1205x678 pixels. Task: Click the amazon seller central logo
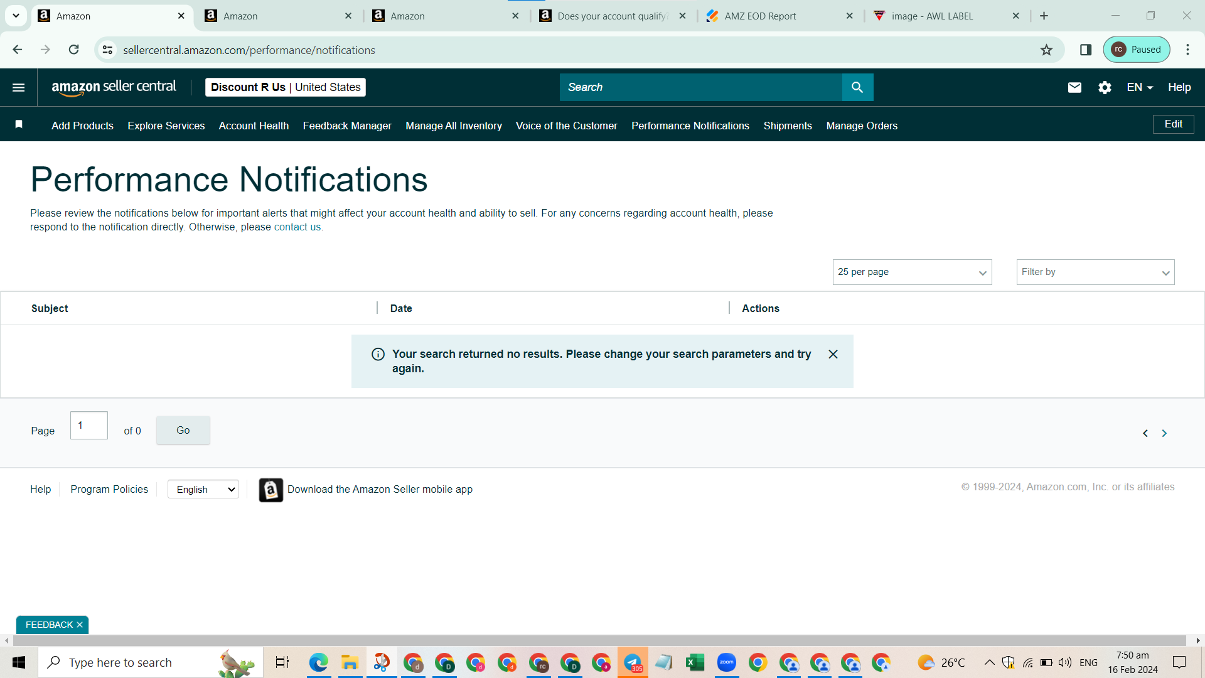coord(114,87)
